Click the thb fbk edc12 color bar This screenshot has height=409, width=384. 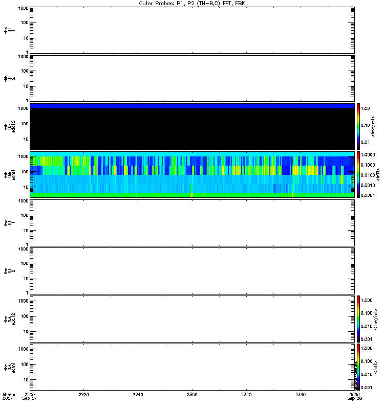click(358, 126)
